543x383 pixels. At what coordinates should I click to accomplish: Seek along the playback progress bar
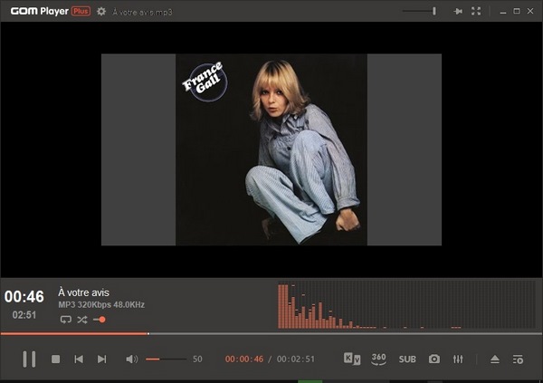[x=271, y=334]
